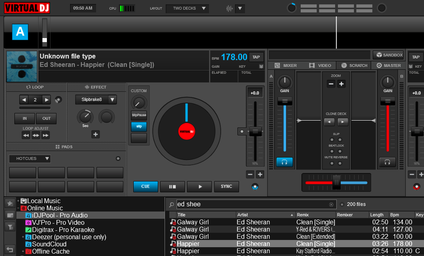Clear the search with the X icon
The height and width of the screenshot is (256, 424).
pos(331,205)
